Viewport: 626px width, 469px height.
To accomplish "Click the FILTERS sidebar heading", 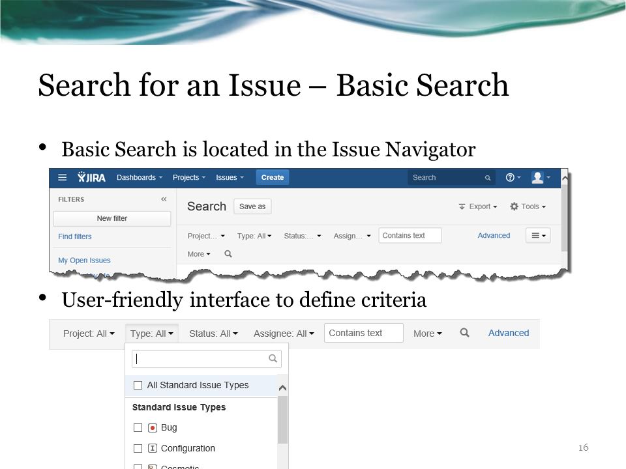I will (x=71, y=199).
